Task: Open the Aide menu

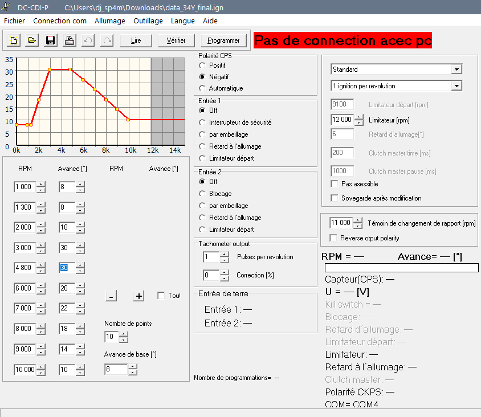Action: pos(210,21)
